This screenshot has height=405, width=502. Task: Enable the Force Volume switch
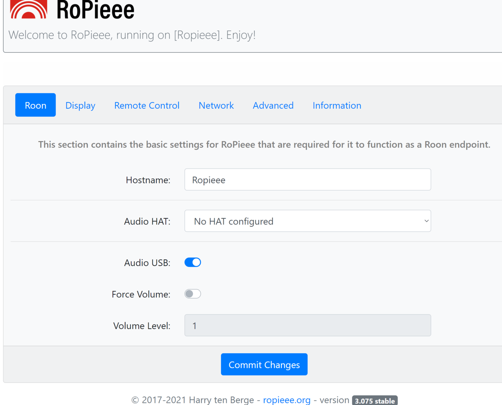(193, 294)
